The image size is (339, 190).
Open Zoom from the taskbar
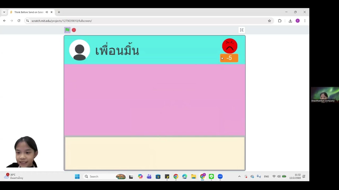click(220, 177)
